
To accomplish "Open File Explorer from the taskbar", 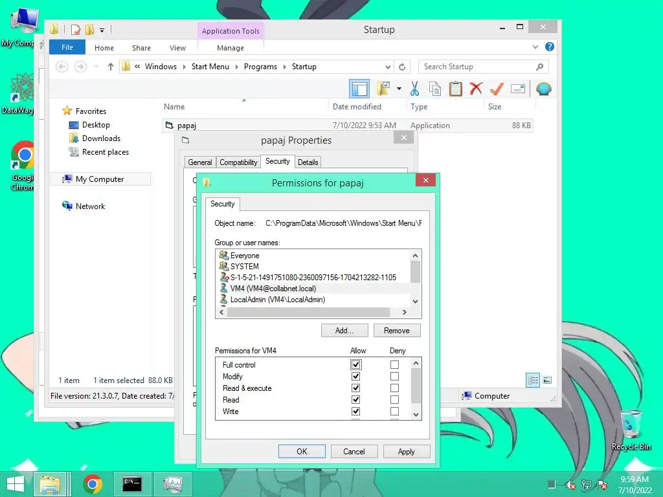I will 50,484.
